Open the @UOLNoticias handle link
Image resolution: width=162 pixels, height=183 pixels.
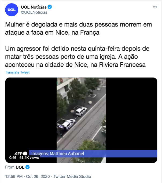pyautogui.click(x=34, y=12)
